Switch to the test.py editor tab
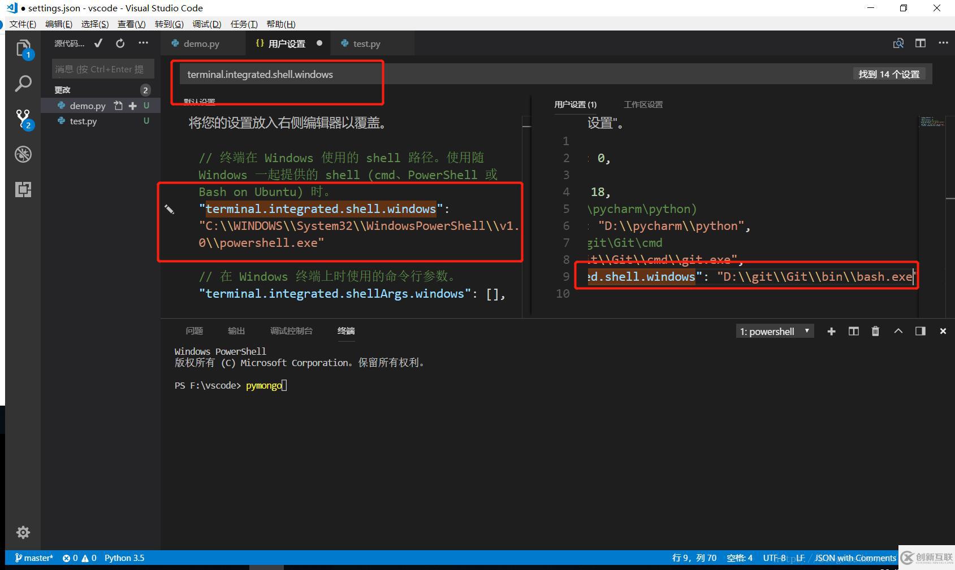Viewport: 955px width, 570px height. (366, 43)
